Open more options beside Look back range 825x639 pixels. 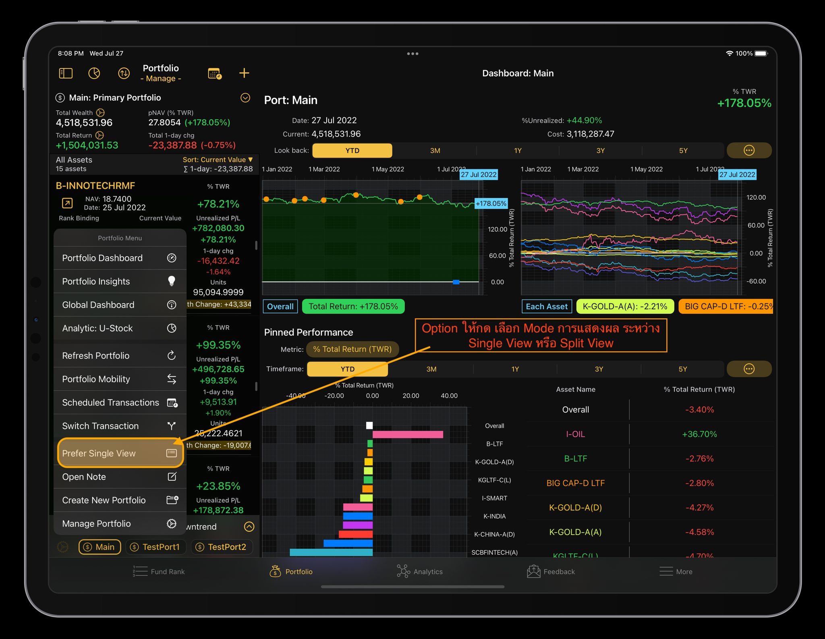point(749,150)
